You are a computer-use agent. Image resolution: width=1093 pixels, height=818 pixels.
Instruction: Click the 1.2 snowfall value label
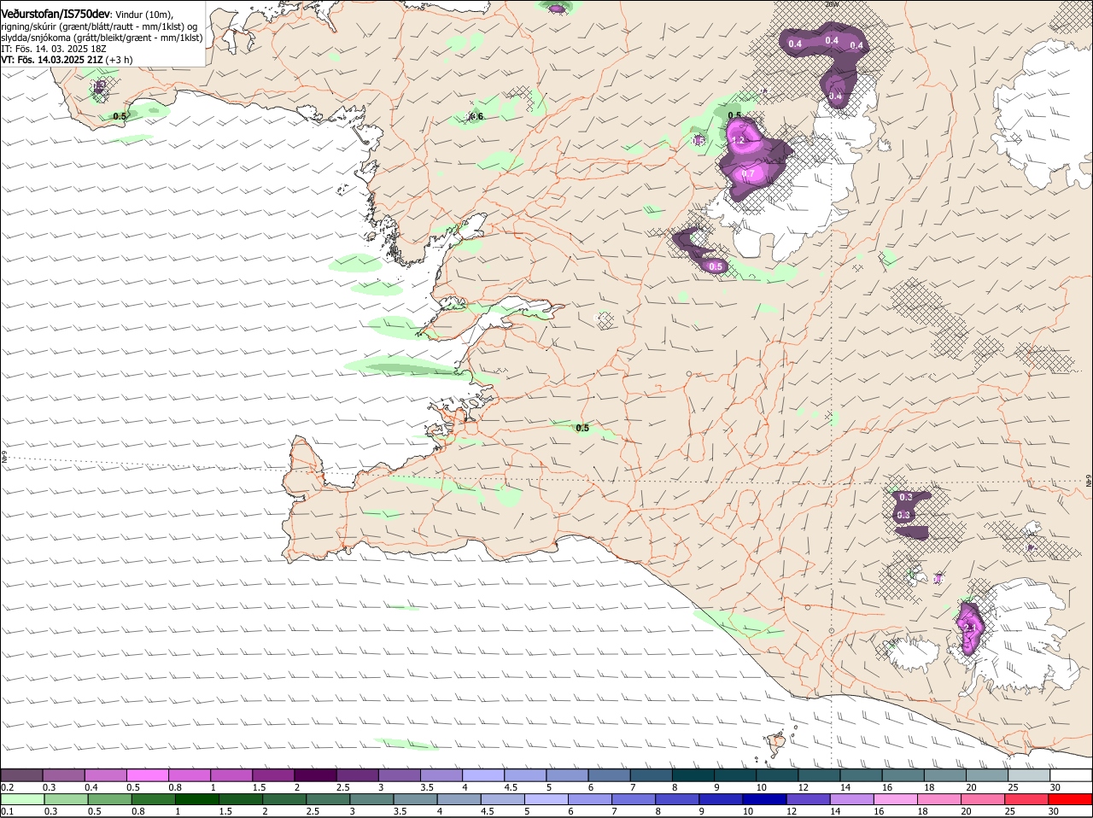click(739, 139)
